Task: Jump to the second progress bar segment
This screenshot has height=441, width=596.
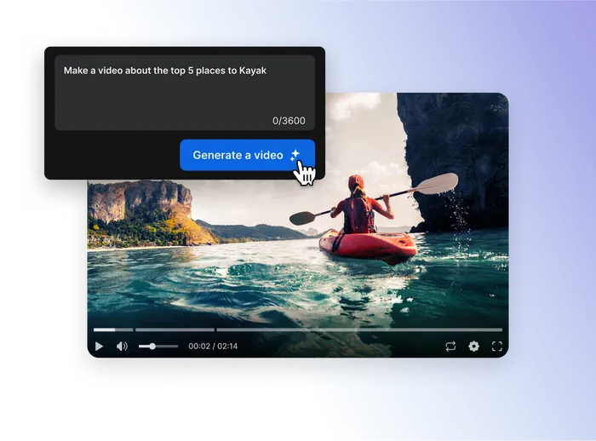Action: tap(175, 330)
